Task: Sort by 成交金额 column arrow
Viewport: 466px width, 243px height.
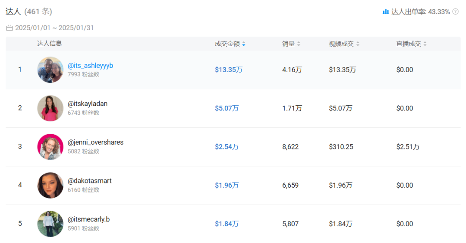Action: (x=244, y=44)
